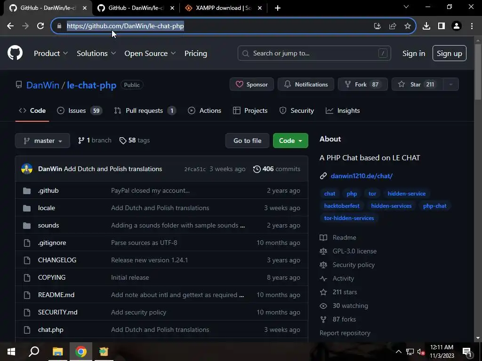Switch to the Insights tab
The height and width of the screenshot is (361, 482).
pyautogui.click(x=343, y=110)
